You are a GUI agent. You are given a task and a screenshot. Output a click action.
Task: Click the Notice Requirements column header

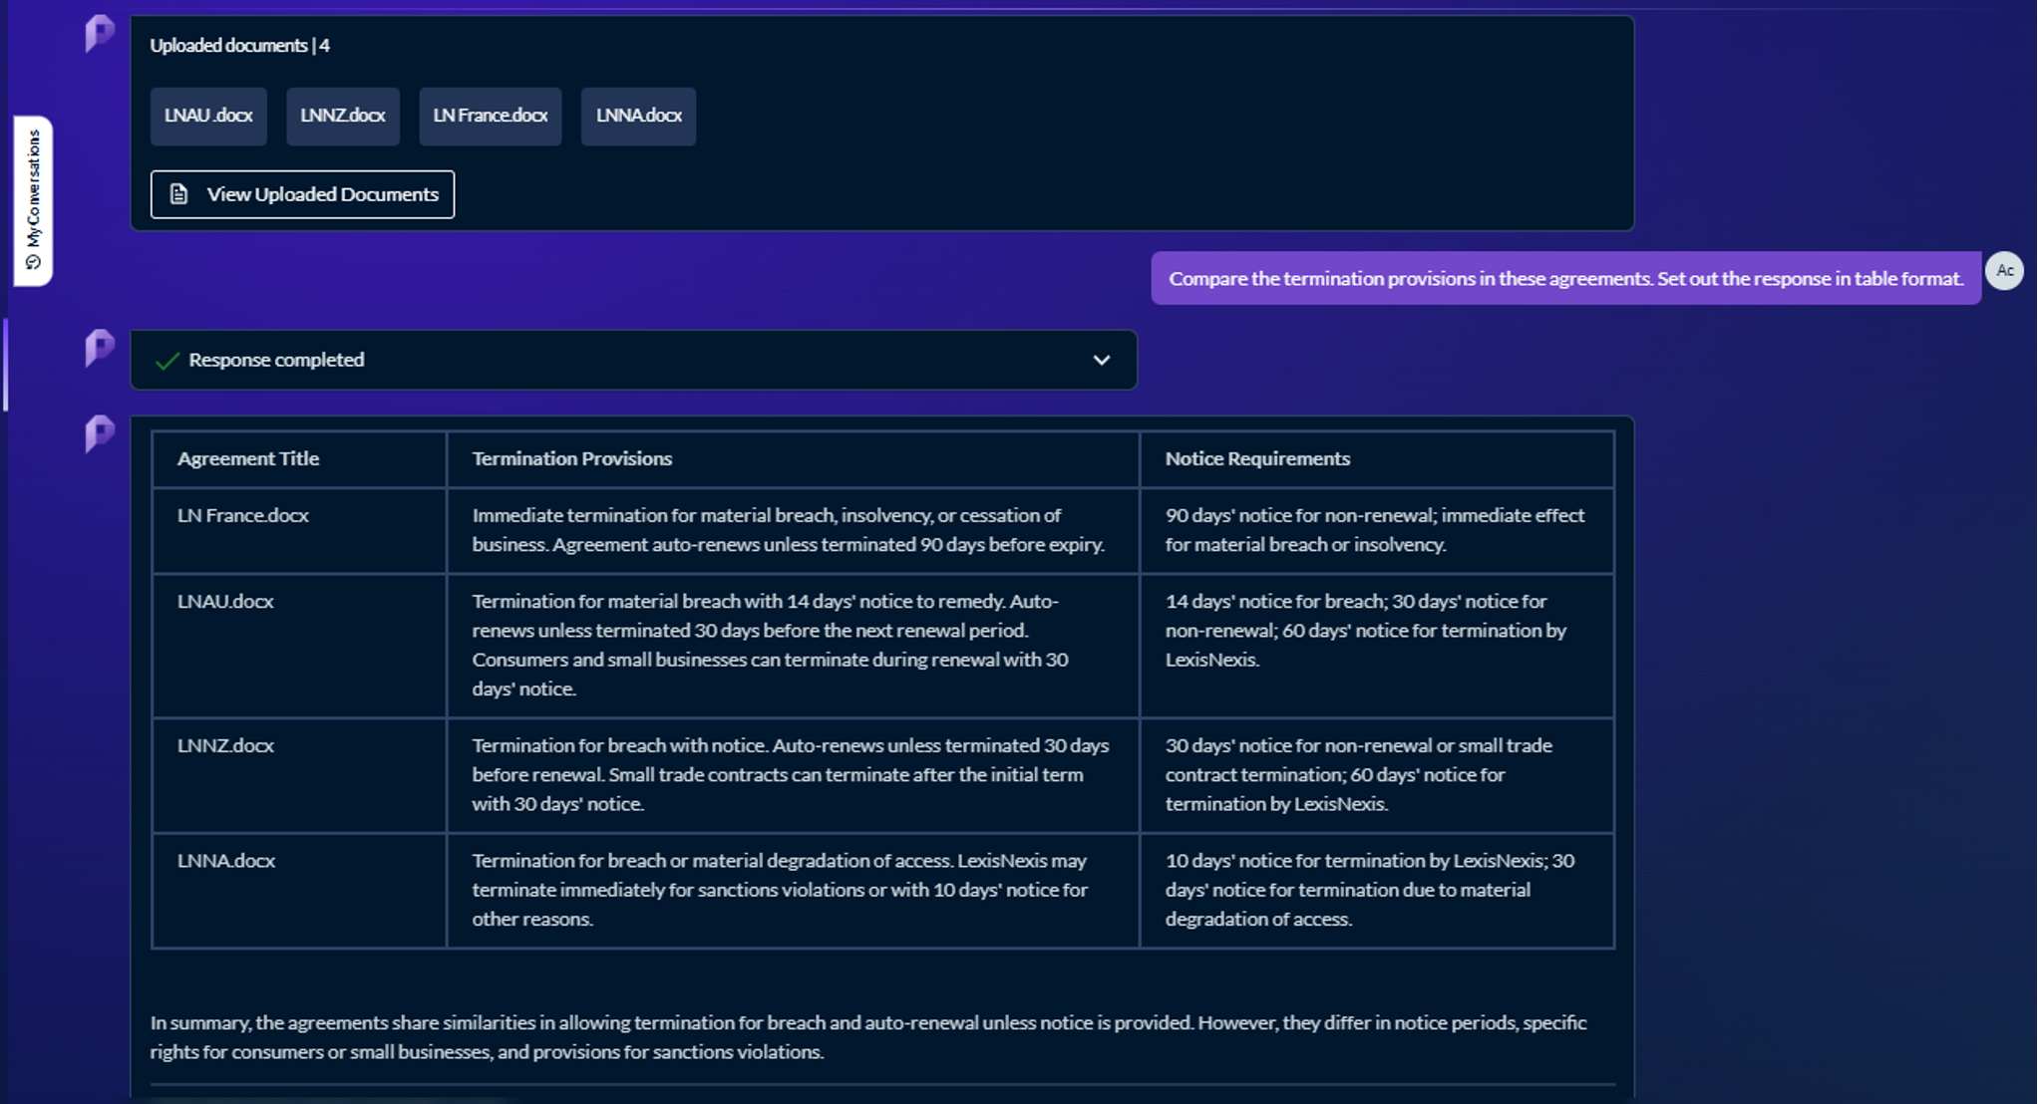click(1256, 458)
